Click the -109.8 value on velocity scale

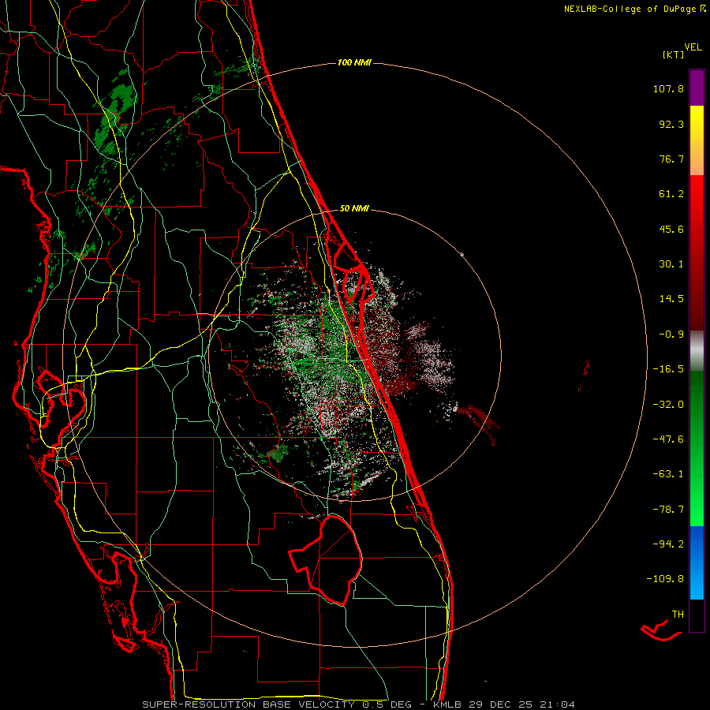point(665,579)
